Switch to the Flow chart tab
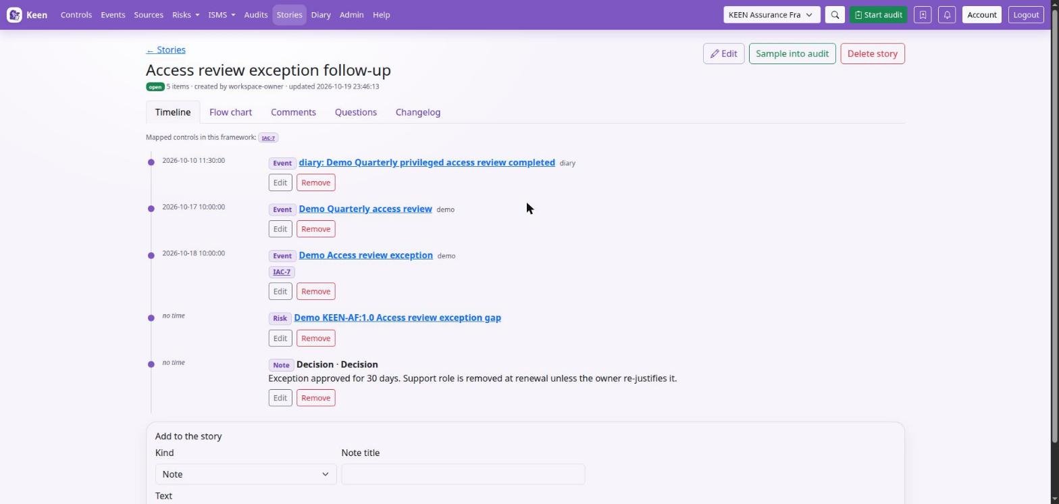 coord(230,112)
